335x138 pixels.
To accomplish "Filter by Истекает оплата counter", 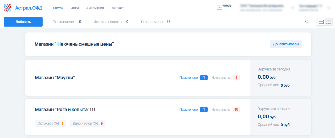I will point(111,22).
